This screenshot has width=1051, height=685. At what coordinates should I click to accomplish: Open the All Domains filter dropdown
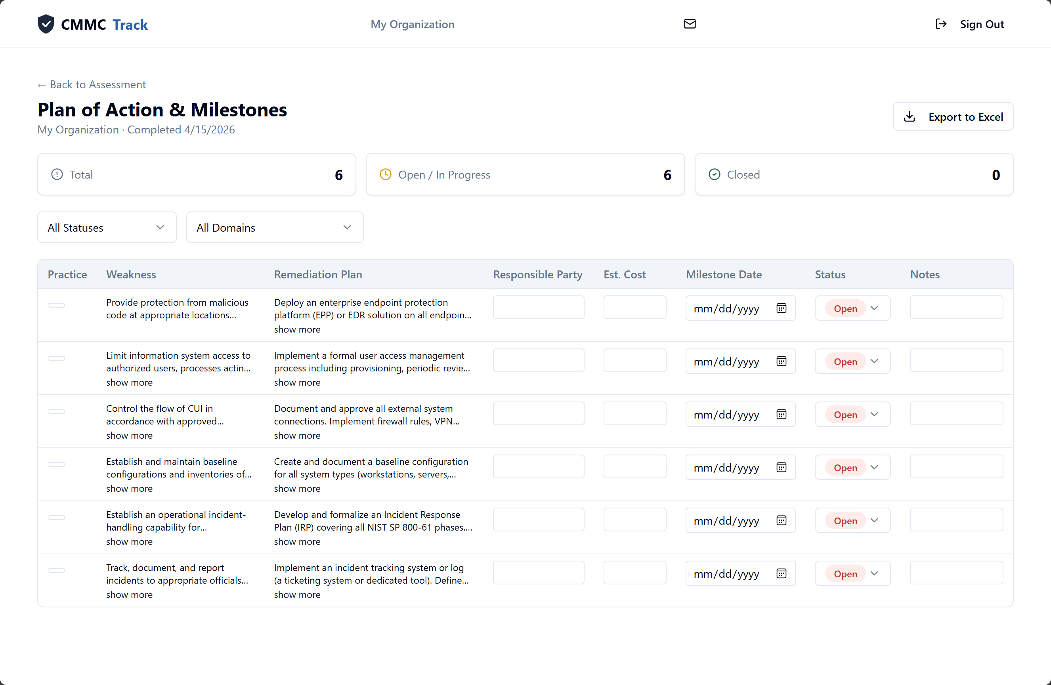[275, 228]
